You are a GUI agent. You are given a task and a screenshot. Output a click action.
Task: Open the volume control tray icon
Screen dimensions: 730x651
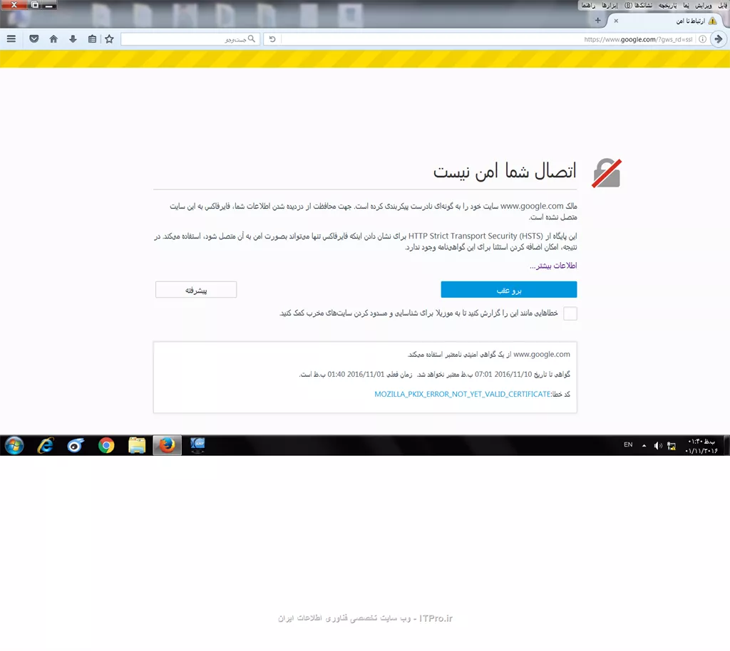658,446
